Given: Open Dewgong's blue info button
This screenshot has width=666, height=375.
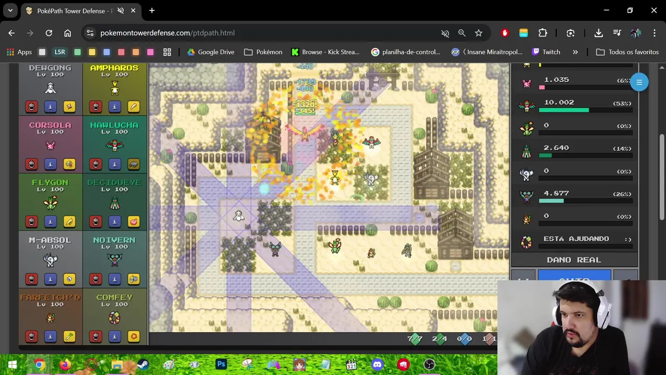Looking at the screenshot, I should coord(50,107).
